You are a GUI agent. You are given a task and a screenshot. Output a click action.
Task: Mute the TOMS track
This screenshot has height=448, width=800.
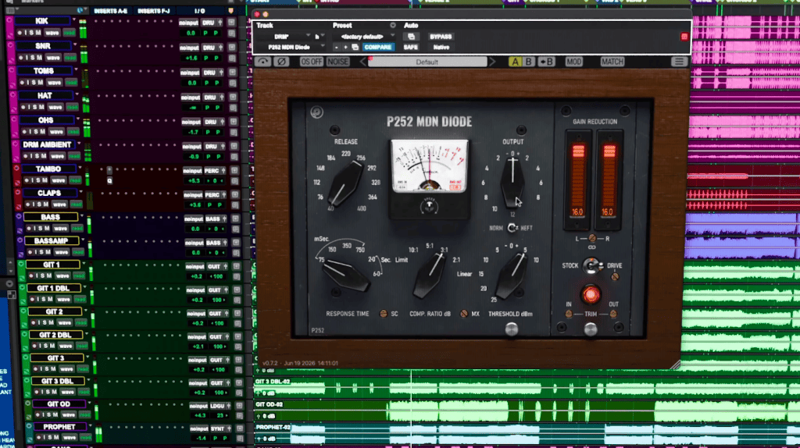(41, 83)
